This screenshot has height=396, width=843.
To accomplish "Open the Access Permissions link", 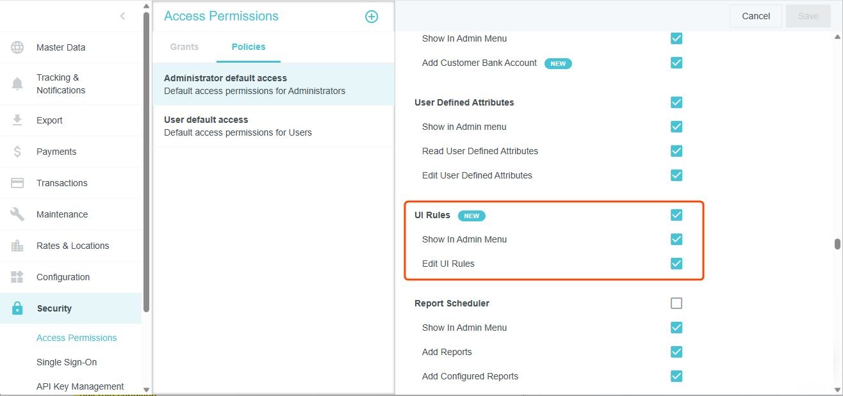I will click(x=76, y=337).
